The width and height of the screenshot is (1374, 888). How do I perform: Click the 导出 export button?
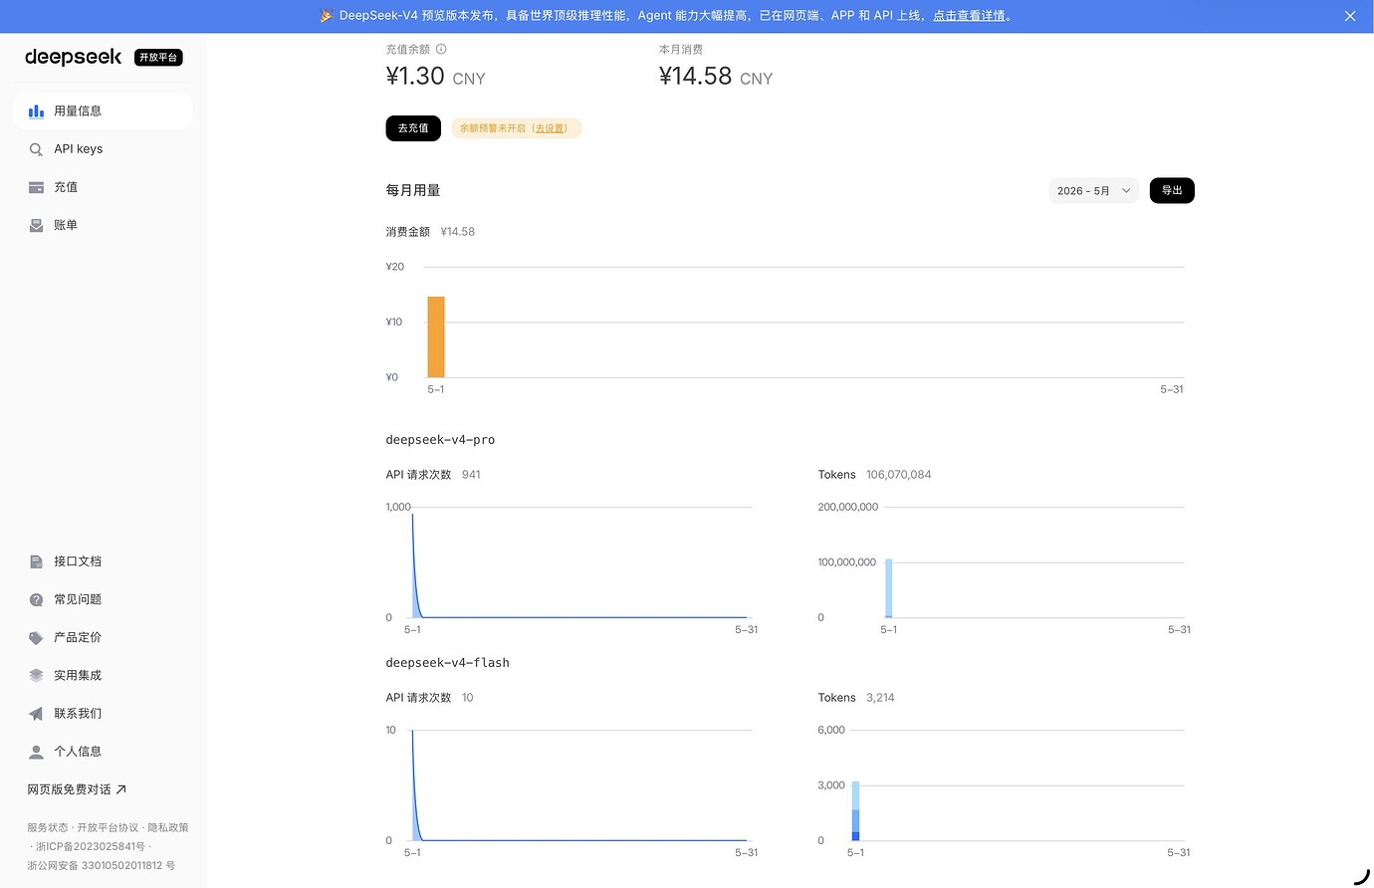click(1172, 190)
